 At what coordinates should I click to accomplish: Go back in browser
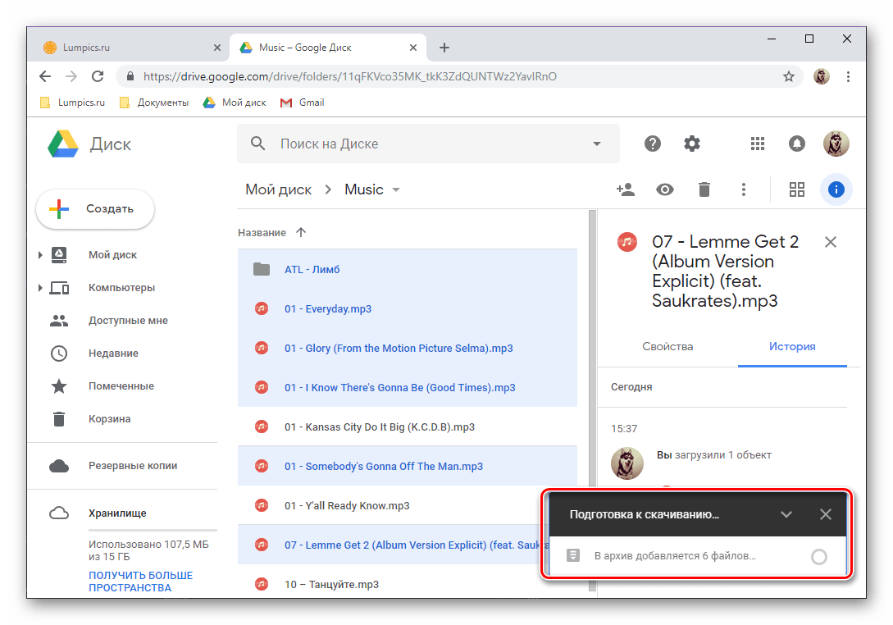45,76
